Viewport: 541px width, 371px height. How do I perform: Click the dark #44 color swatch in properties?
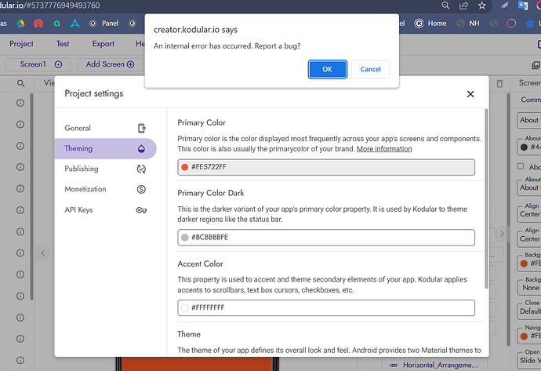(x=524, y=147)
